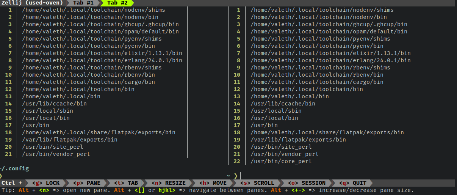
Task: Click the Ctrl + prefix indicator
Action: click(x=12, y=183)
